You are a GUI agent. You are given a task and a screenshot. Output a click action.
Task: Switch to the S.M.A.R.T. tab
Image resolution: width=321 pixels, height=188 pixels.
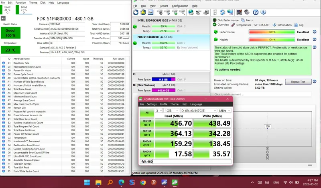pos(262,25)
